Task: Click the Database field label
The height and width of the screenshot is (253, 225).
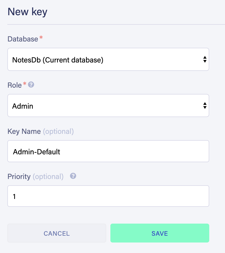Action: pos(23,39)
